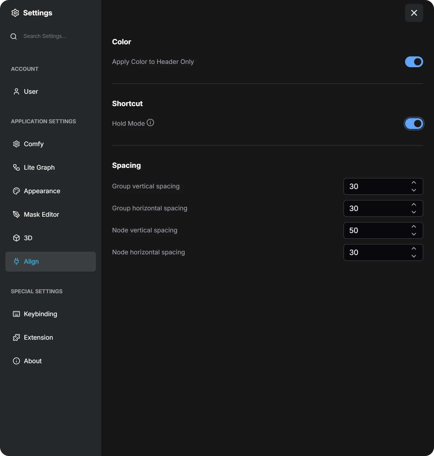Close the Settings dialog
434x456 pixels.
[414, 13]
